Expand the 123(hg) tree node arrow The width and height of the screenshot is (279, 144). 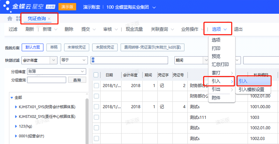click(16, 126)
